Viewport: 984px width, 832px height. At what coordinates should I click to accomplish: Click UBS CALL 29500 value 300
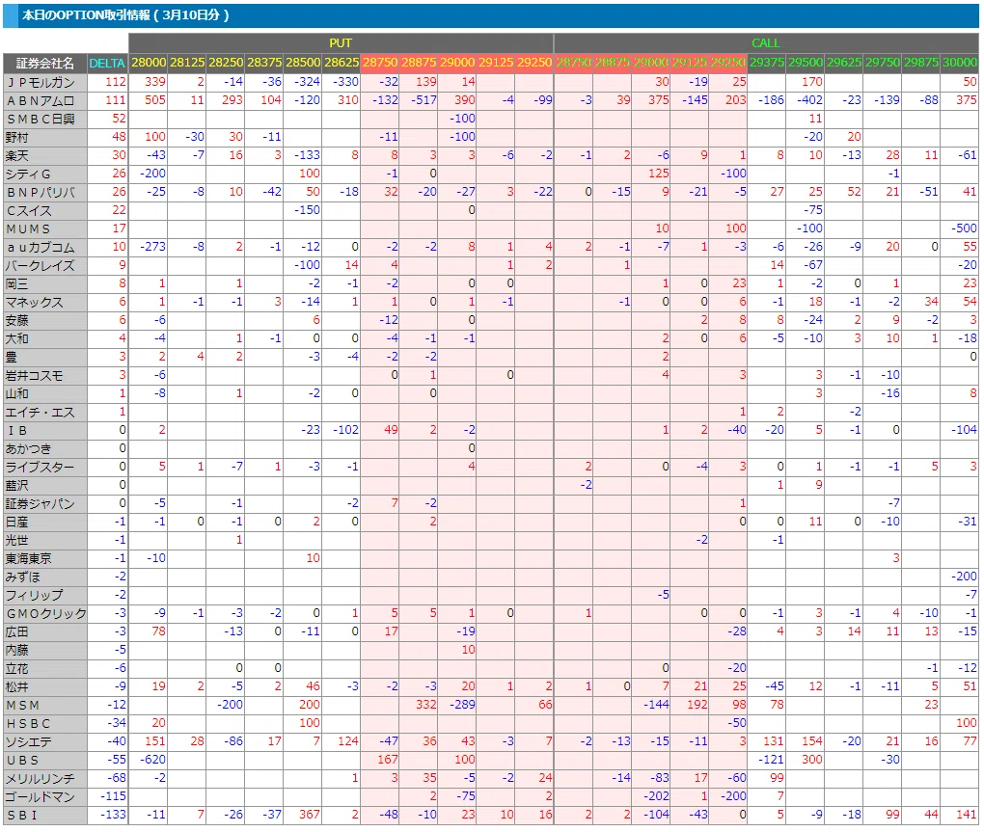click(x=811, y=760)
